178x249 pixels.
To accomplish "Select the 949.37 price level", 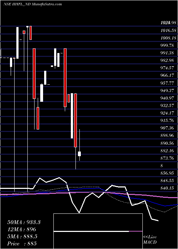I will coord(167,90).
